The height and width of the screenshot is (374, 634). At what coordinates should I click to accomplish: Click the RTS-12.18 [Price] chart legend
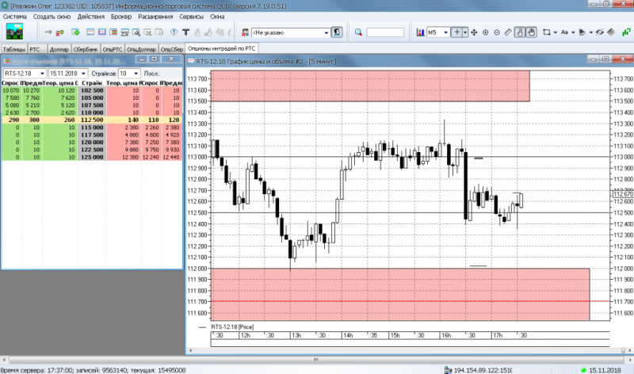pos(232,326)
